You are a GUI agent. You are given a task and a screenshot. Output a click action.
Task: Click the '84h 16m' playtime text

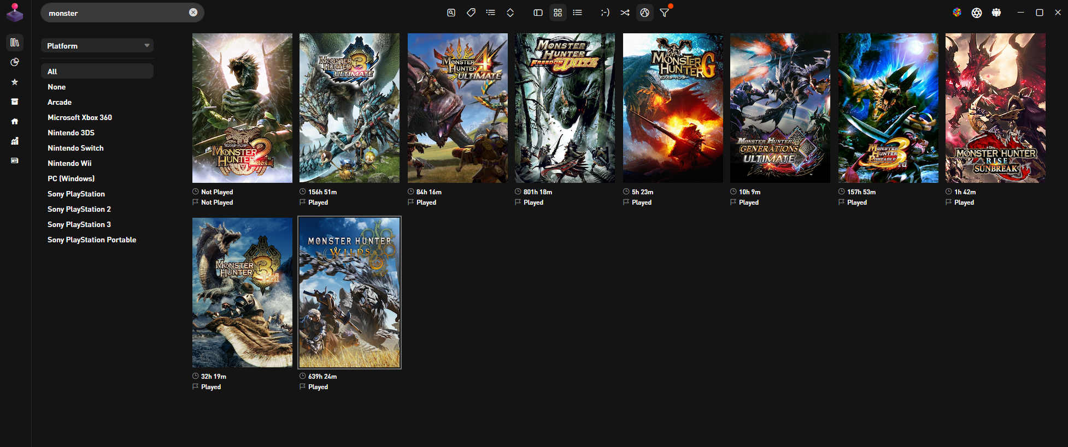click(429, 192)
